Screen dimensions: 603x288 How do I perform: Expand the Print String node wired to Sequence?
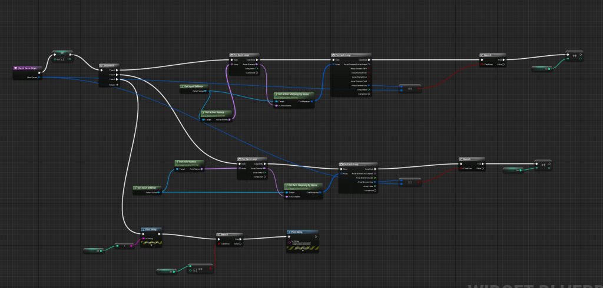click(x=150, y=245)
